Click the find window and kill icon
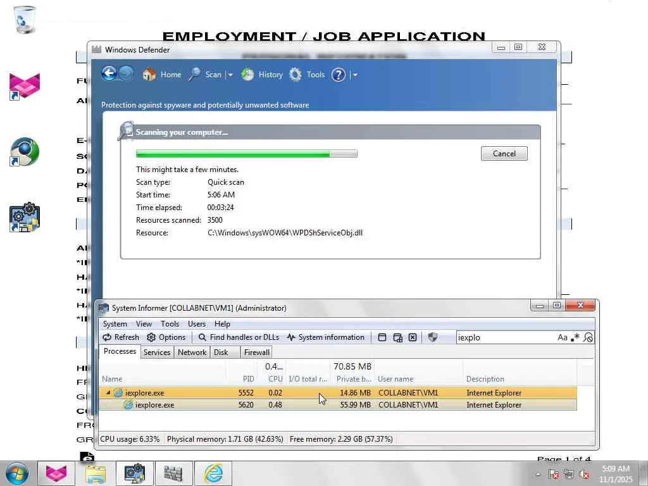Image resolution: width=648 pixels, height=486 pixels. point(413,338)
